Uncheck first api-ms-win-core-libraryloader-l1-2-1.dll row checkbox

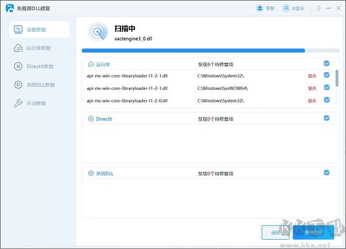tap(327, 76)
